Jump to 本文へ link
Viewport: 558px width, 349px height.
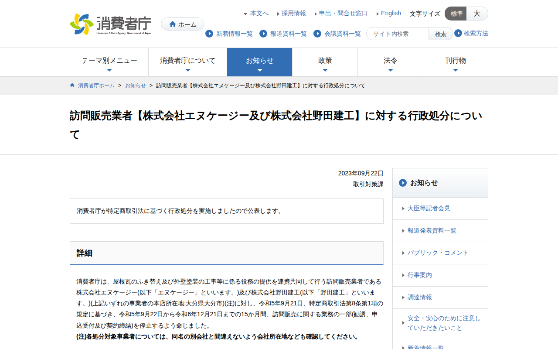(x=259, y=14)
